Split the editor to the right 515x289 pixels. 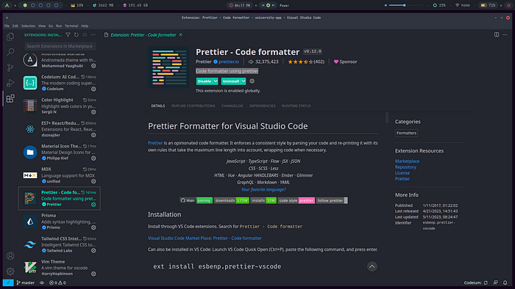point(497,34)
